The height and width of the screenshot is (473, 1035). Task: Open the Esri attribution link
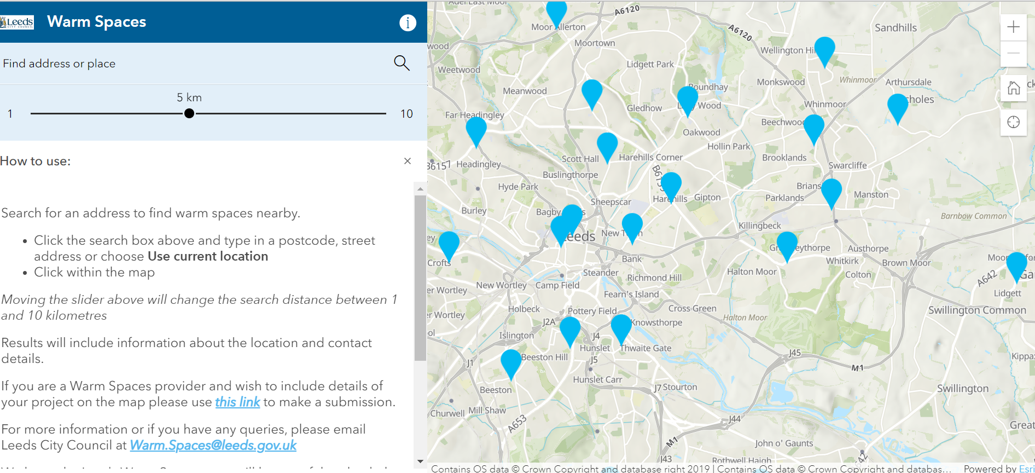coord(1026,469)
